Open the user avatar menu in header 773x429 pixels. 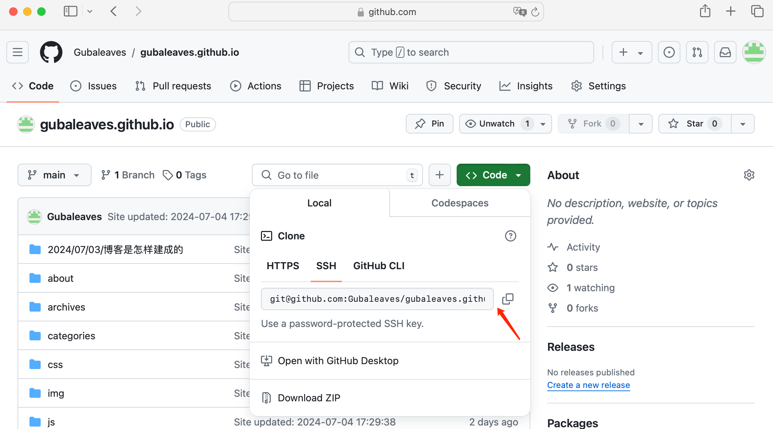pyautogui.click(x=754, y=52)
